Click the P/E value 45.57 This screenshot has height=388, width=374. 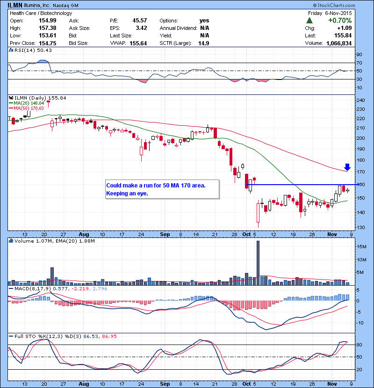click(x=140, y=21)
